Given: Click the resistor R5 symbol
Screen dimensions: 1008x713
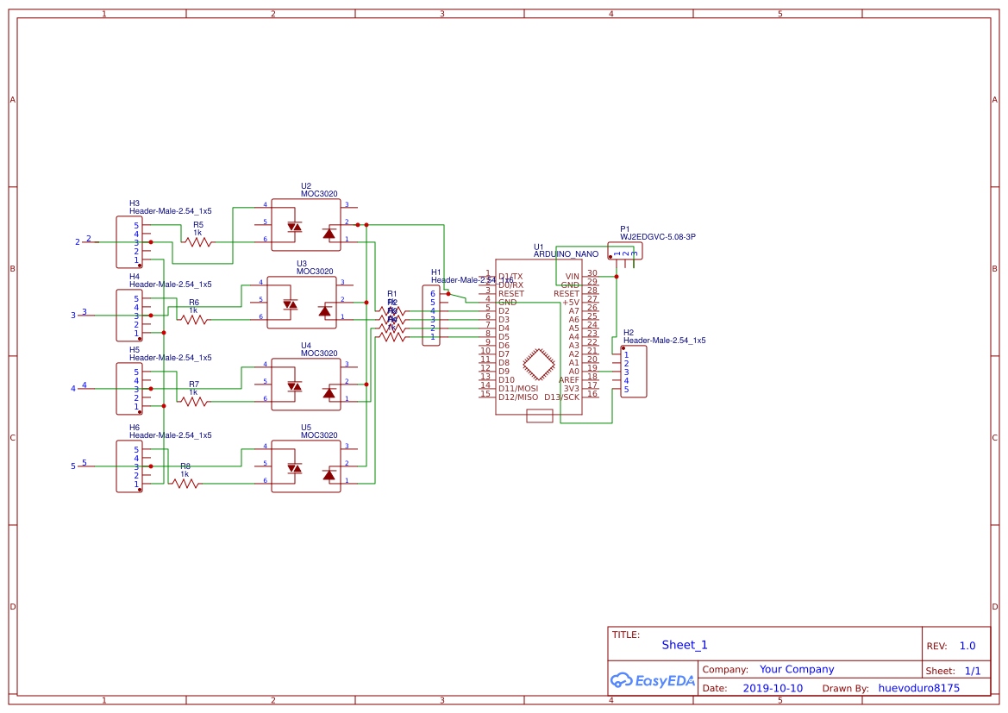Looking at the screenshot, I should (x=197, y=241).
